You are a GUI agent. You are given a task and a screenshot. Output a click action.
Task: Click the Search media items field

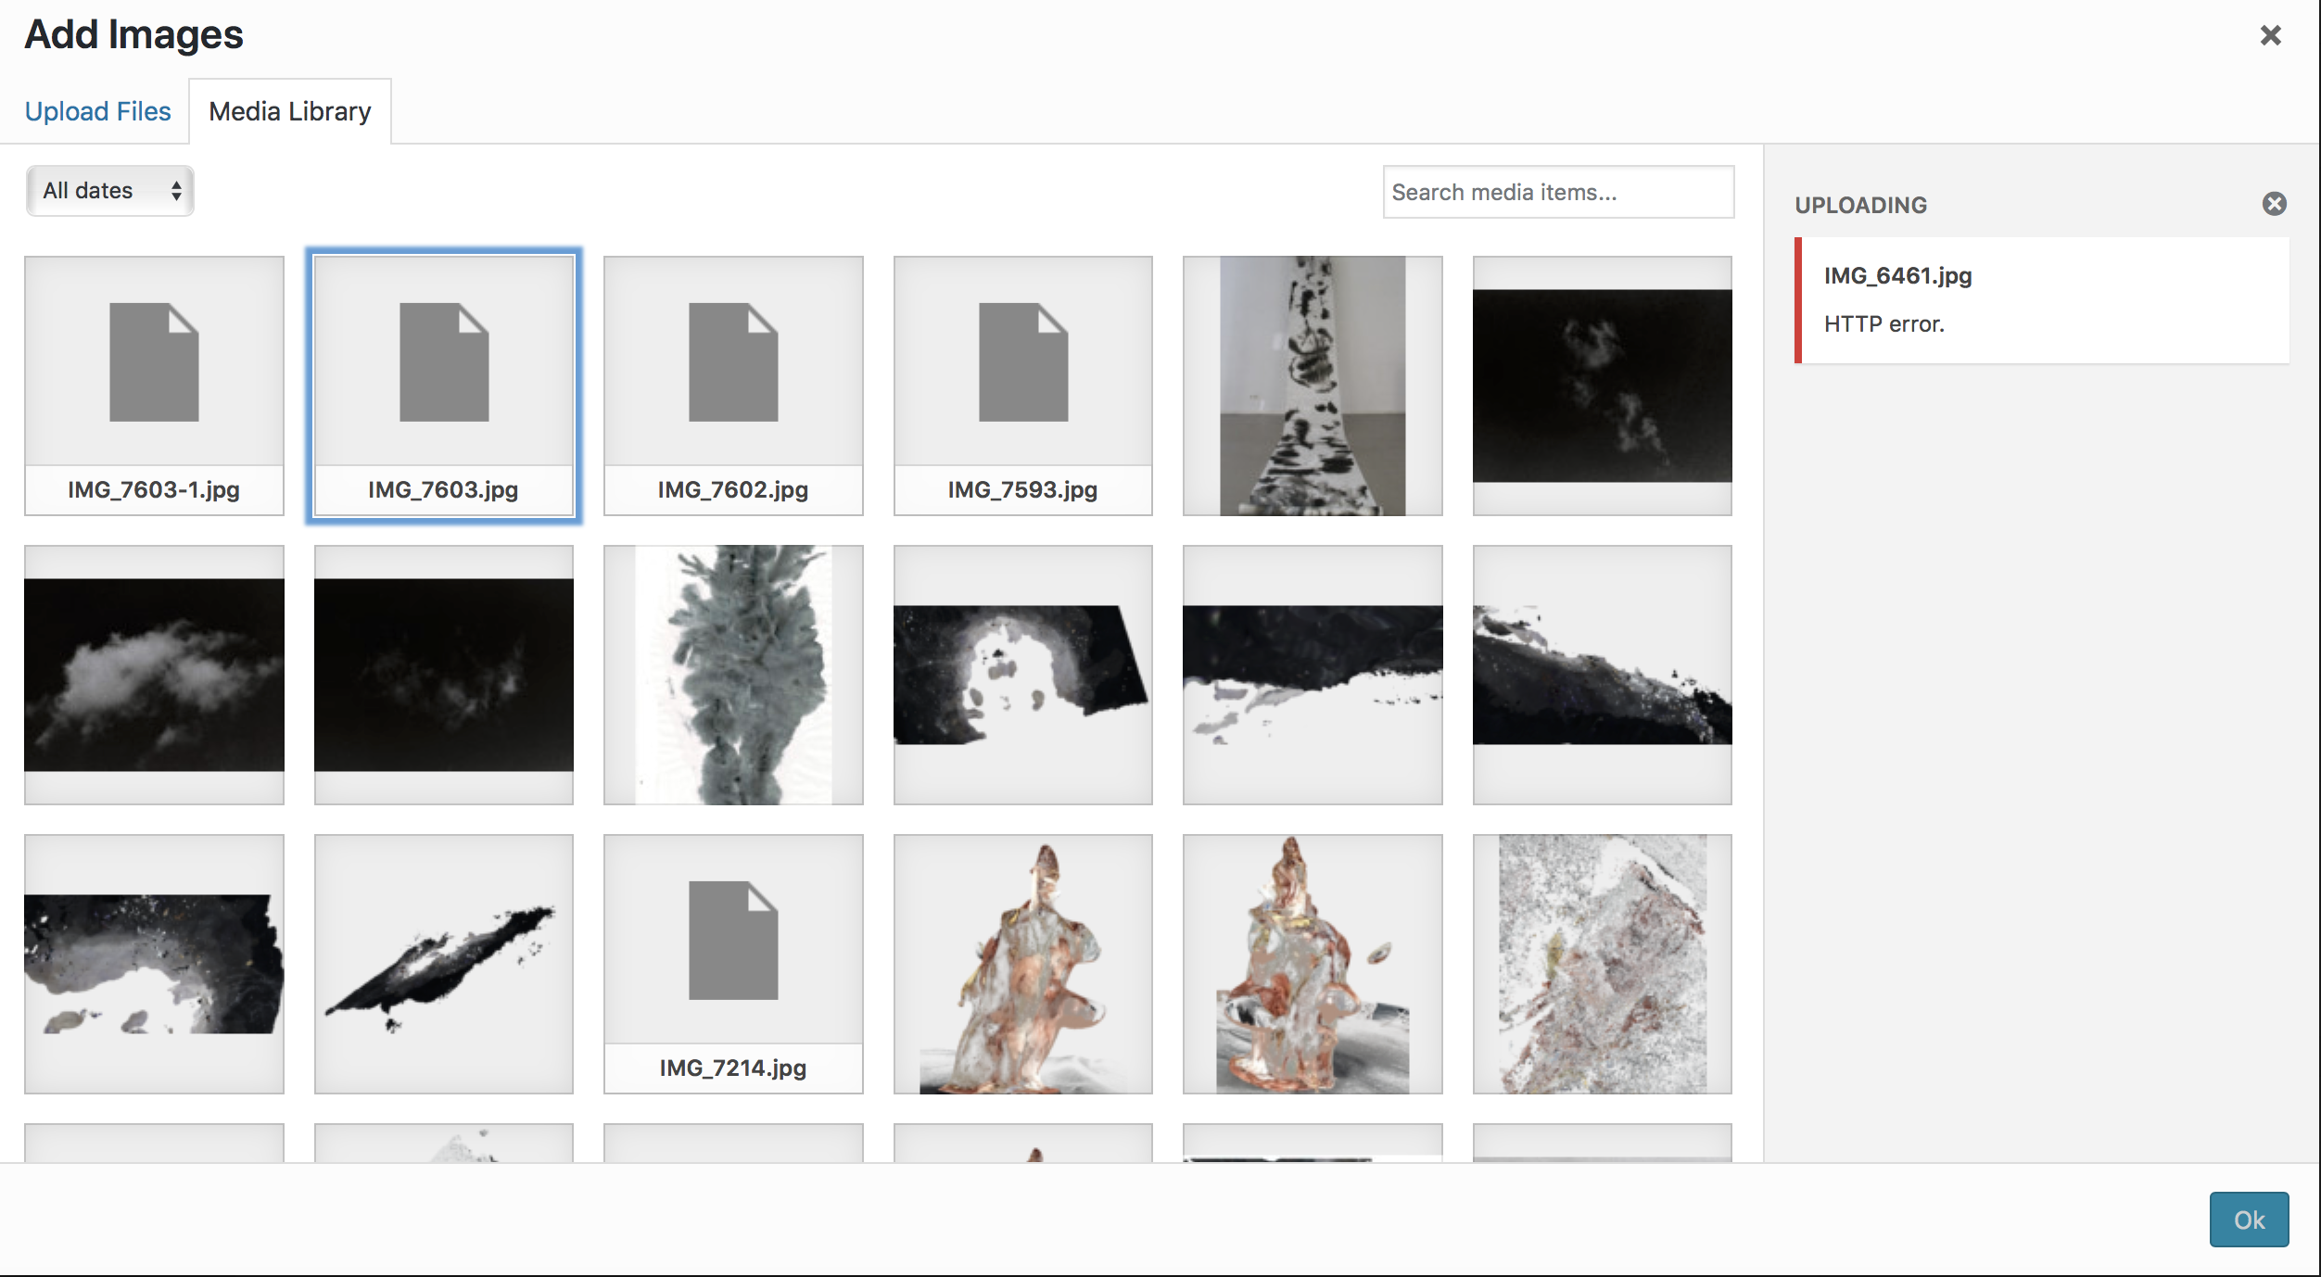coord(1557,192)
